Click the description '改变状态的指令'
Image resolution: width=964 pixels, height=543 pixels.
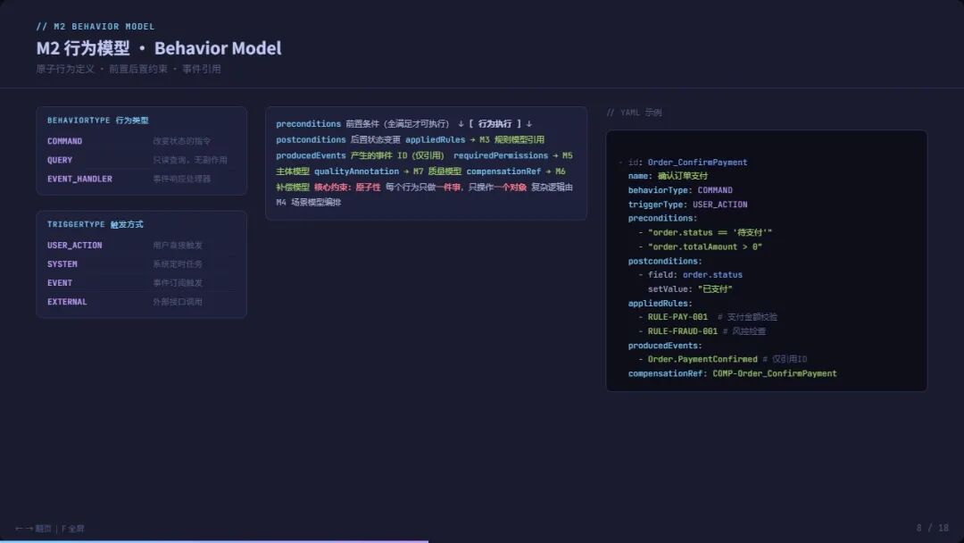coord(181,141)
